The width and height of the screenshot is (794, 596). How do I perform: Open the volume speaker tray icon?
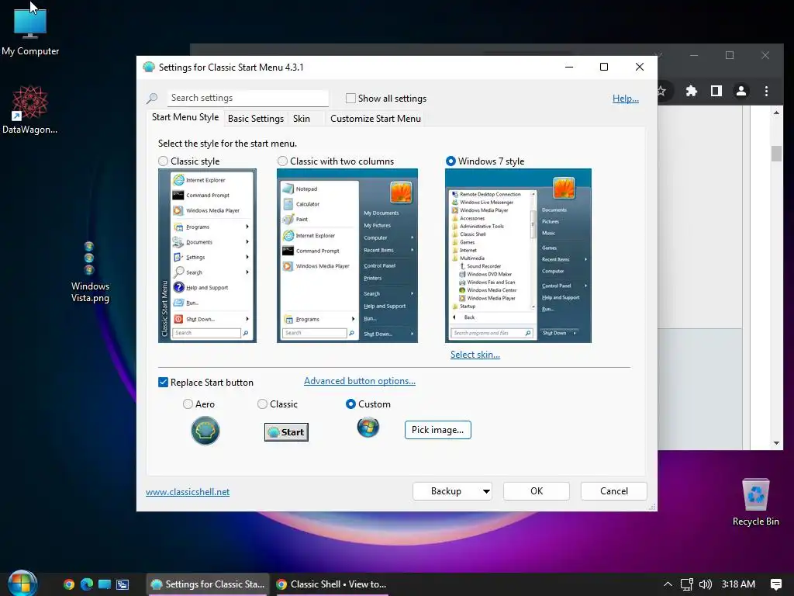click(x=706, y=584)
